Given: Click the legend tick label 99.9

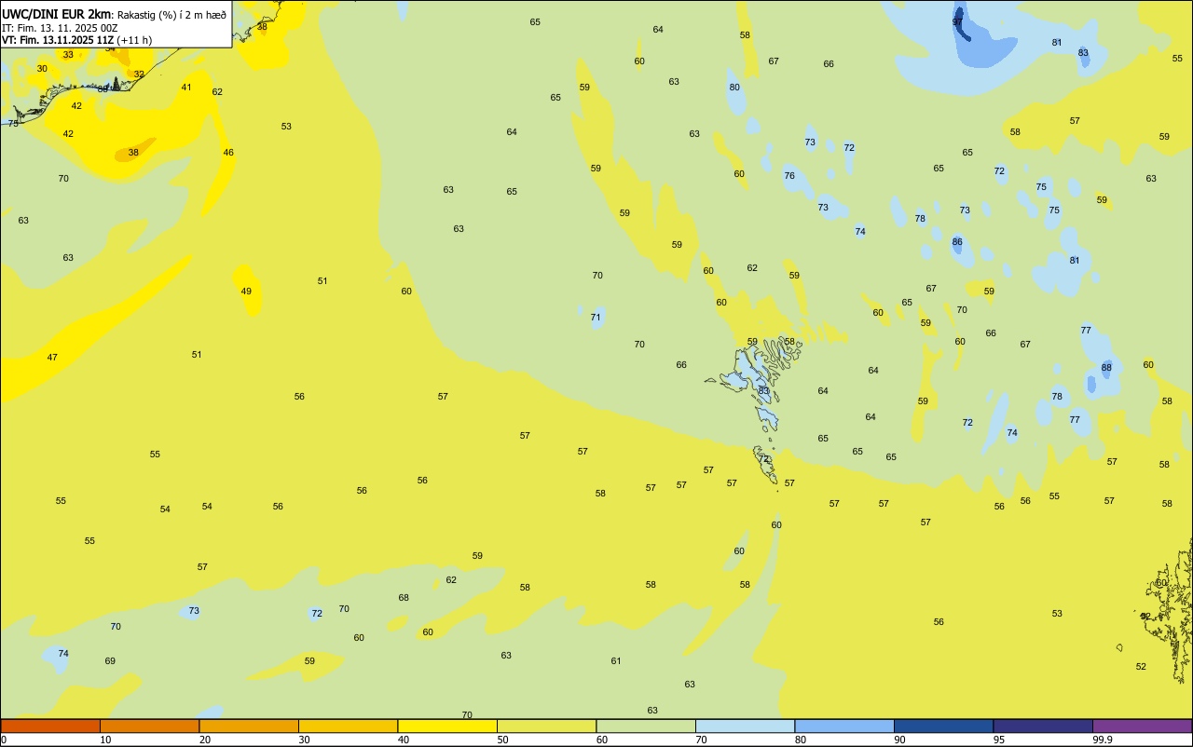Looking at the screenshot, I should click(x=1103, y=740).
